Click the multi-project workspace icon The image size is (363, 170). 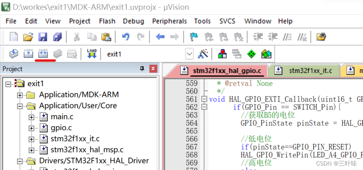[237, 54]
